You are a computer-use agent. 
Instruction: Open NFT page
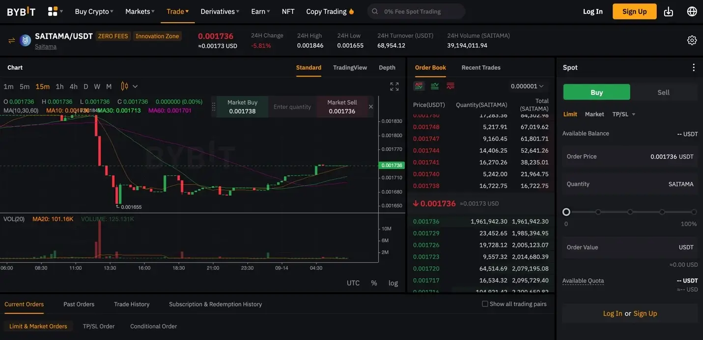(x=288, y=11)
